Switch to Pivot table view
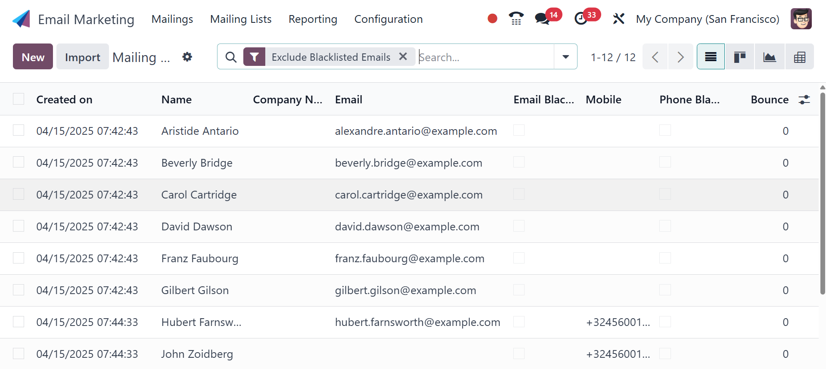 click(799, 57)
